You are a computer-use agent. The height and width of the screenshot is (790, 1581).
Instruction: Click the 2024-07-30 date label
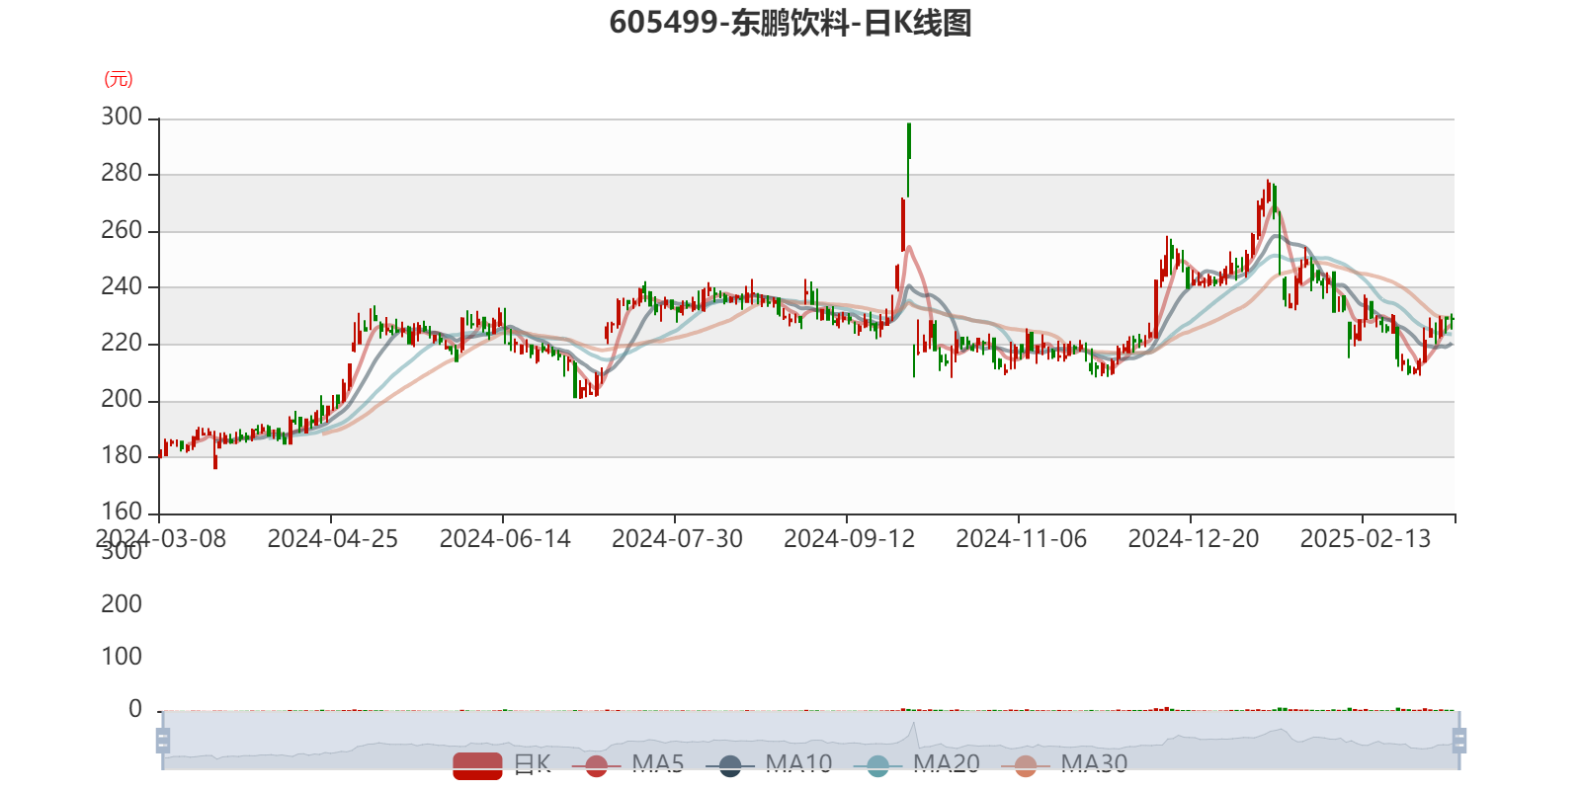pos(677,539)
